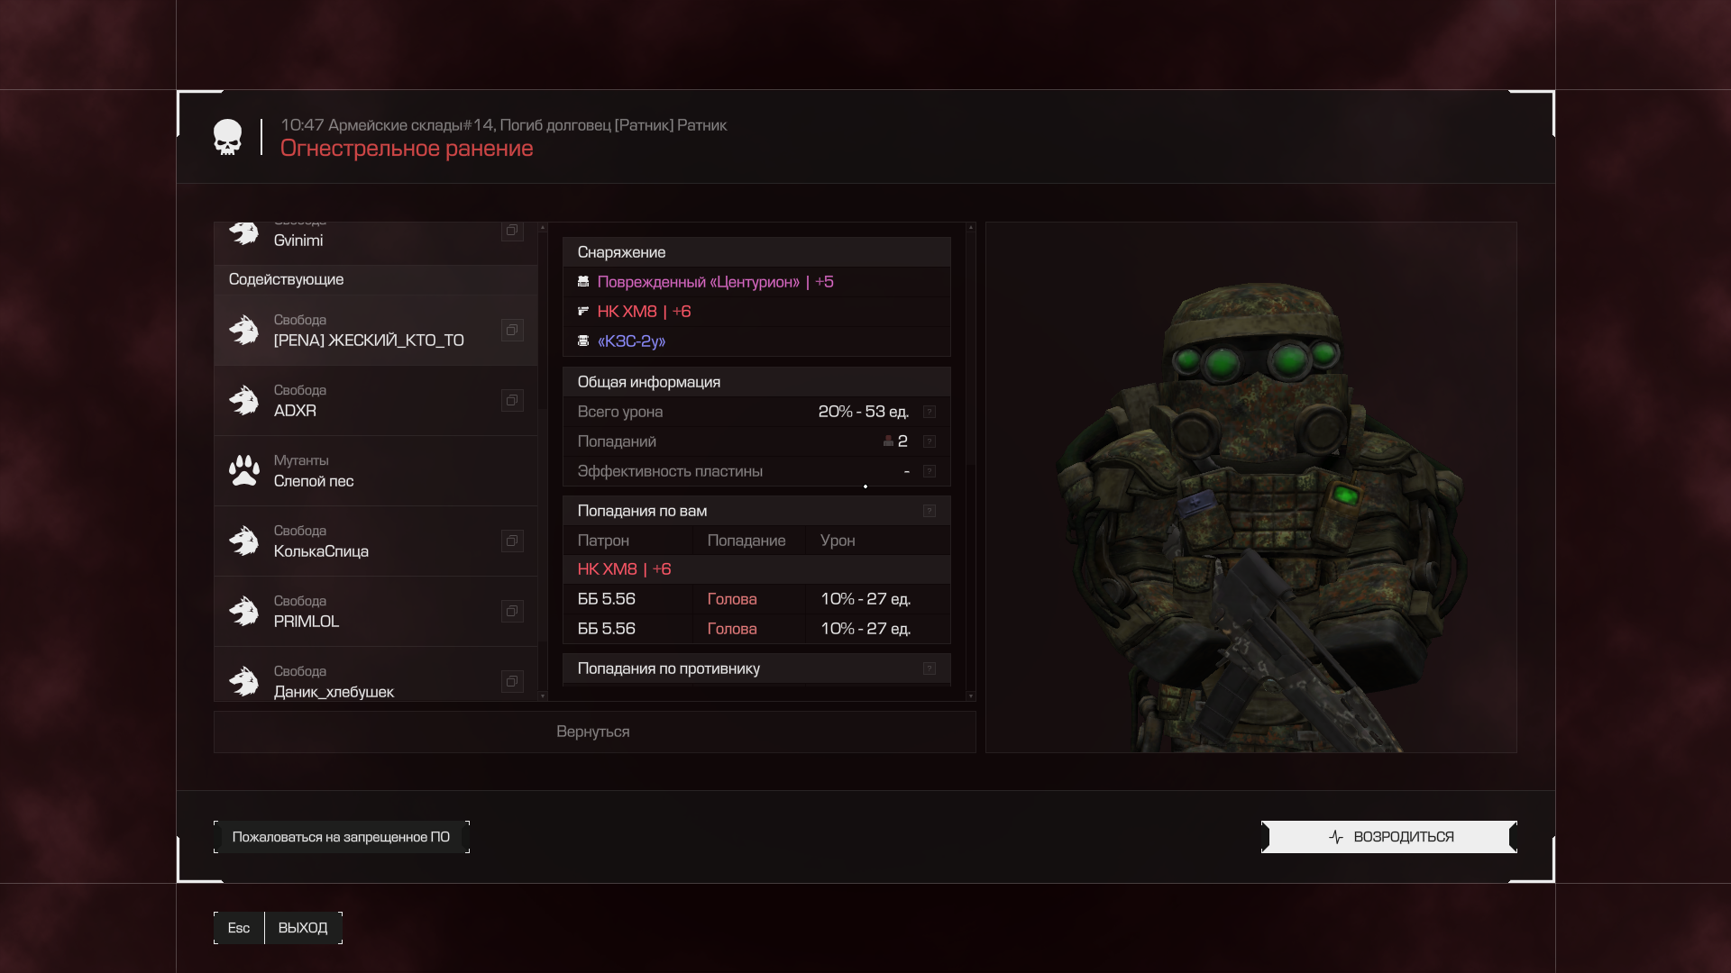Copy icon next to КолькаСпица
1731x973 pixels.
click(x=512, y=541)
